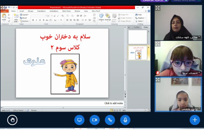Click the spell check status icon
The height and width of the screenshot is (130, 204).
[27, 110]
